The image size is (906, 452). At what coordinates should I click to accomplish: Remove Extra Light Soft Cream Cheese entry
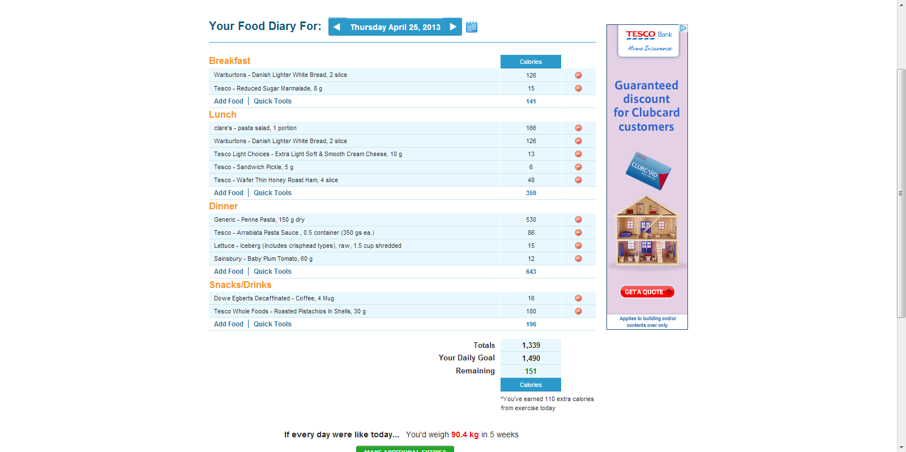pyautogui.click(x=578, y=154)
